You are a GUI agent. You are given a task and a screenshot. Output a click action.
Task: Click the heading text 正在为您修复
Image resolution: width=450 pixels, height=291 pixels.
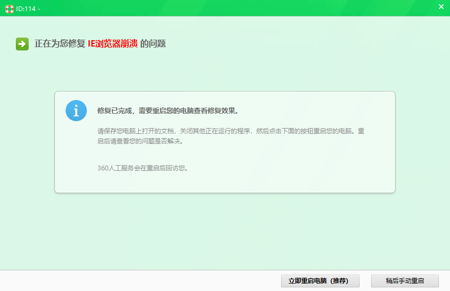coord(60,43)
